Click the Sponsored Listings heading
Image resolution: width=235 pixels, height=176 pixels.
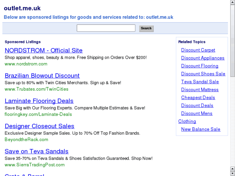pos(23,42)
